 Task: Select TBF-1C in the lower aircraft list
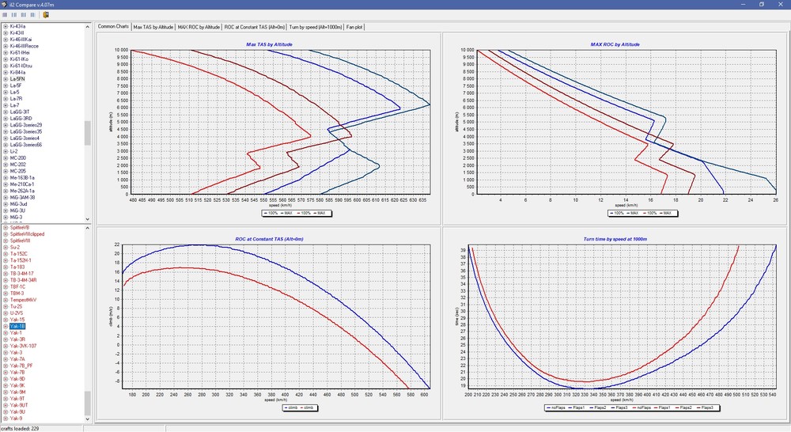click(x=17, y=286)
